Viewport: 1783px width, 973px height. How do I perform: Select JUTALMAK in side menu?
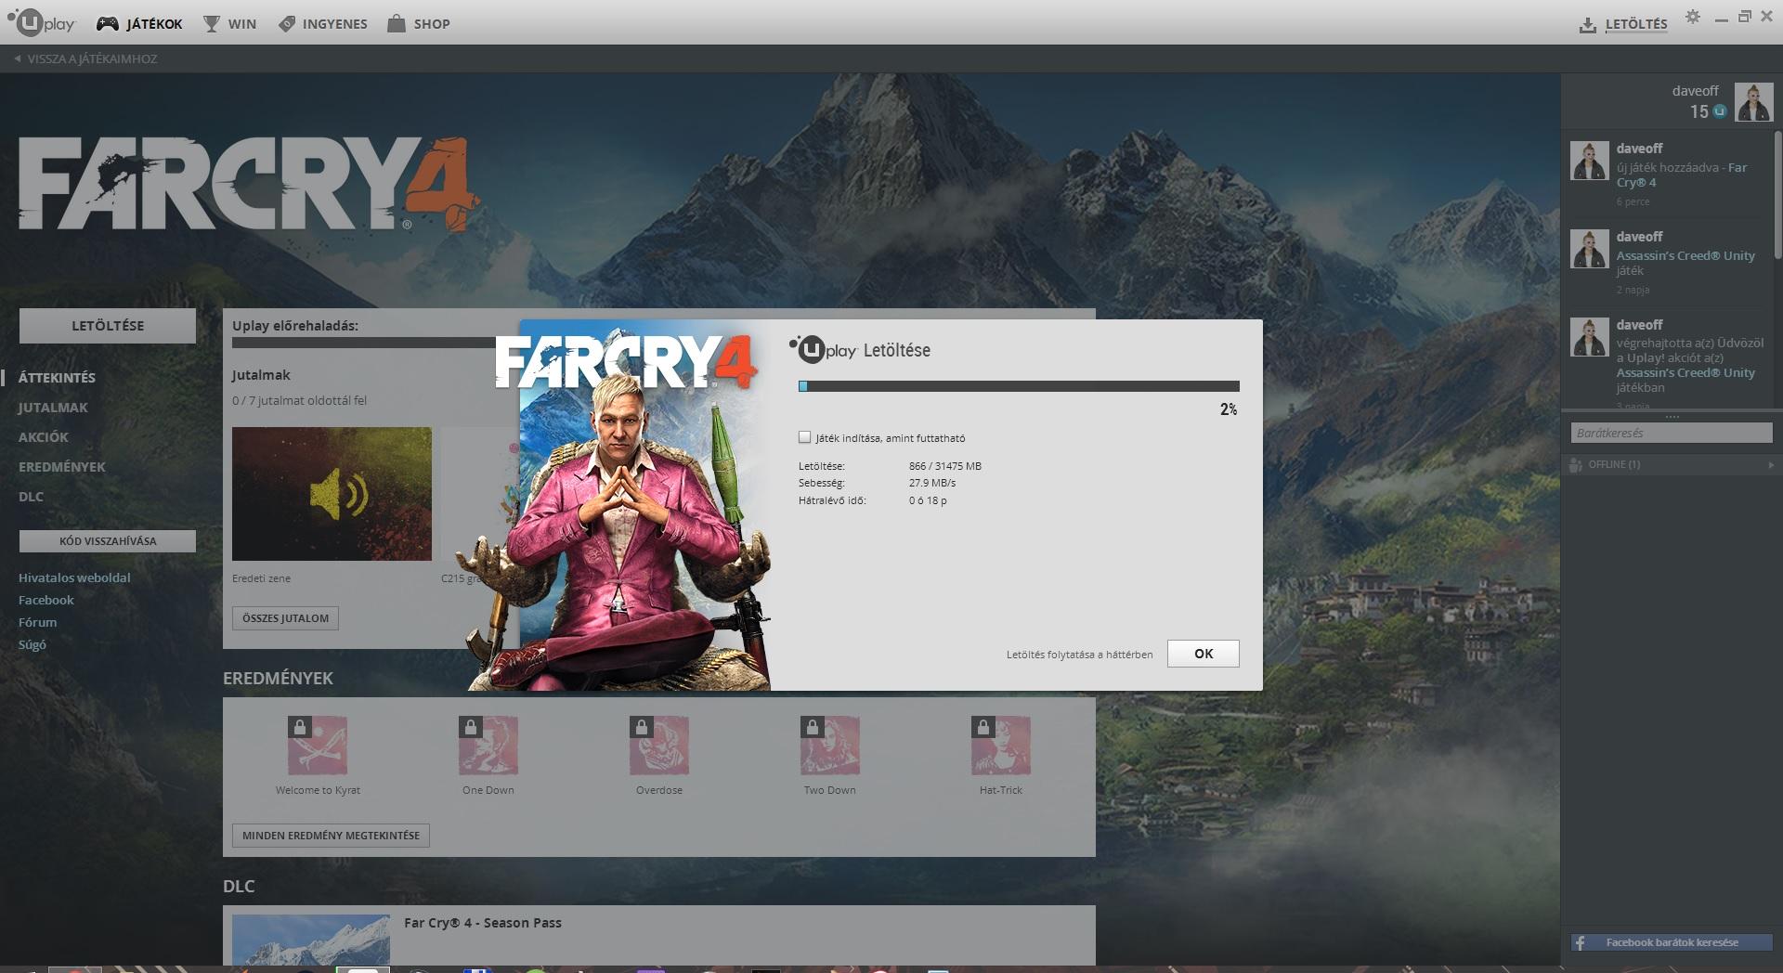click(53, 408)
